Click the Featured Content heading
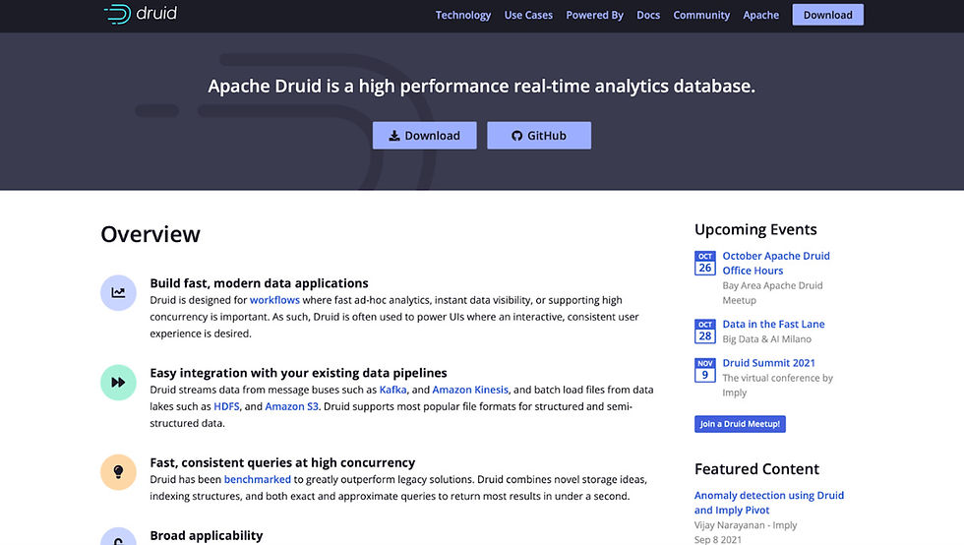This screenshot has height=545, width=964. pyautogui.click(x=756, y=469)
